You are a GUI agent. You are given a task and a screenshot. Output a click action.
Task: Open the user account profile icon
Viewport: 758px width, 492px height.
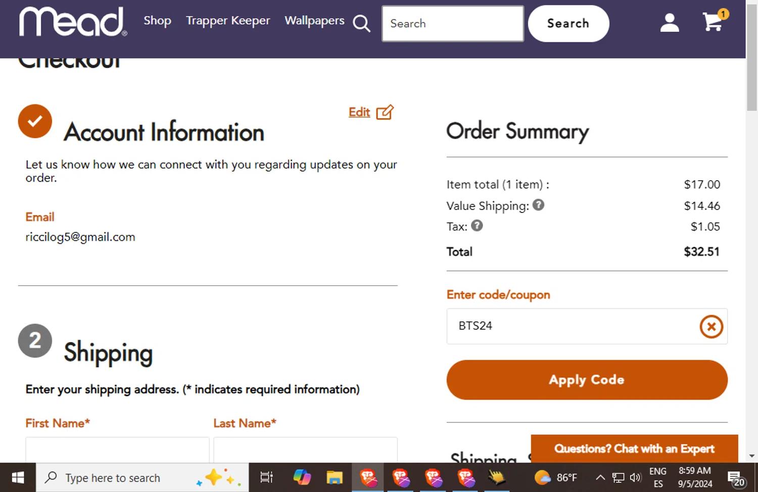(x=669, y=23)
